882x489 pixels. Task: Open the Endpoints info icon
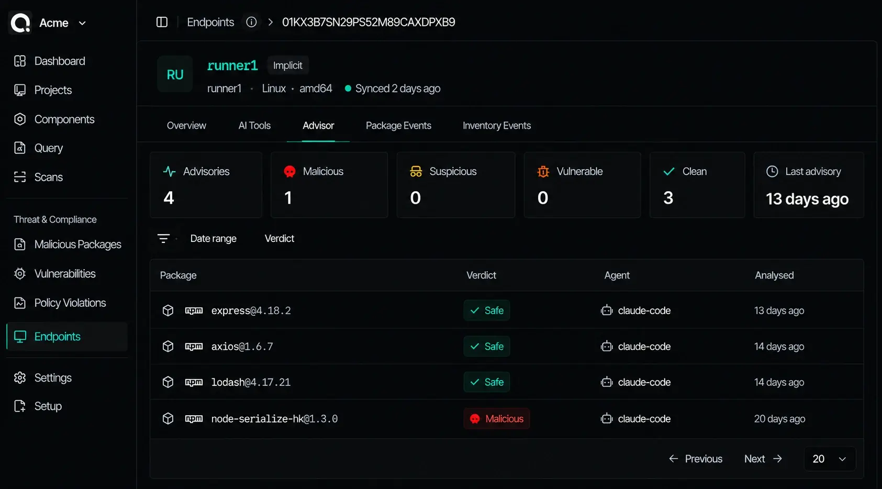[x=251, y=22]
